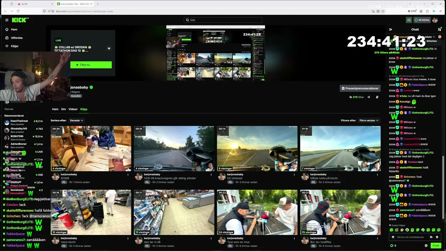Insert the second quick emote in chat
The image size is (446, 251).
click(397, 230)
